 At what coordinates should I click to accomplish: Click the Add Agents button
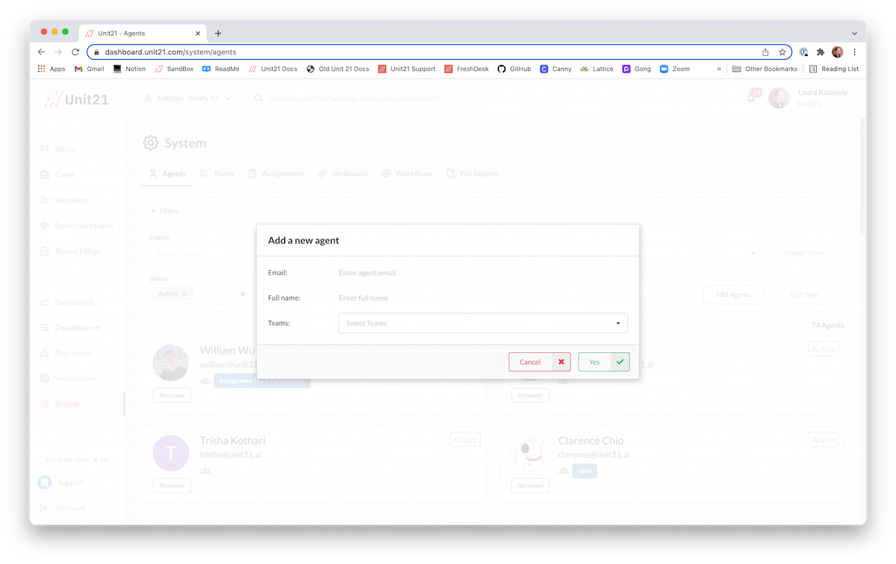(x=732, y=295)
